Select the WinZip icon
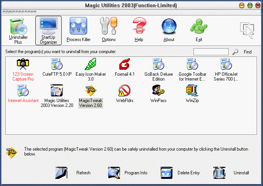This screenshot has width=263, height=186. pyautogui.click(x=192, y=90)
